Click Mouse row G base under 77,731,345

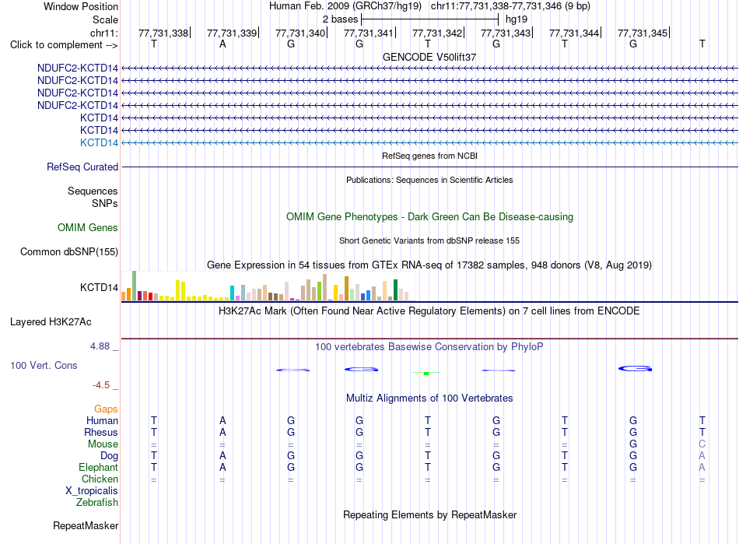[x=633, y=444]
